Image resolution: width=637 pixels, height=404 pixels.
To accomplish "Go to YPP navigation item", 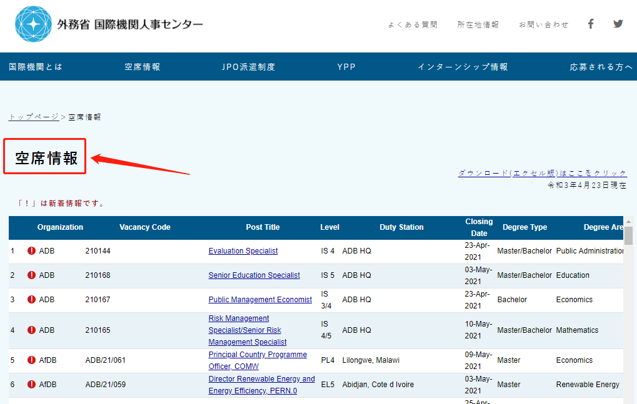I will click(346, 67).
